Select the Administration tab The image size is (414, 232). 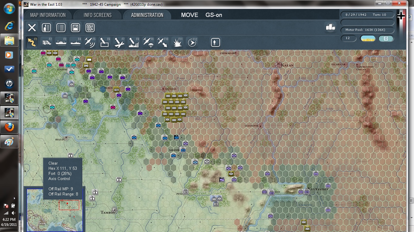click(147, 15)
